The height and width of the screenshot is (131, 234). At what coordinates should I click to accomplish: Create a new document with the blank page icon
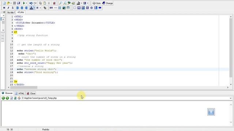click(4, 3)
